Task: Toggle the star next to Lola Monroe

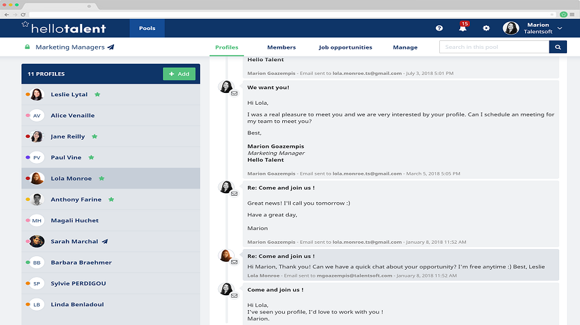Action: (102, 179)
